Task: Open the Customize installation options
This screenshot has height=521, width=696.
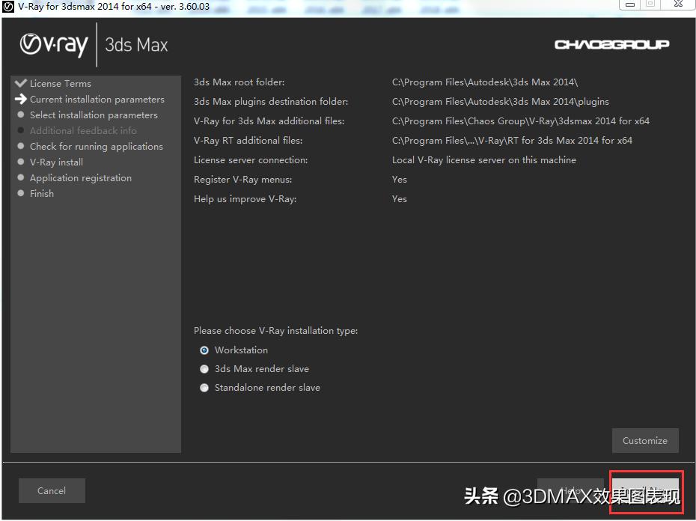Action: (645, 441)
